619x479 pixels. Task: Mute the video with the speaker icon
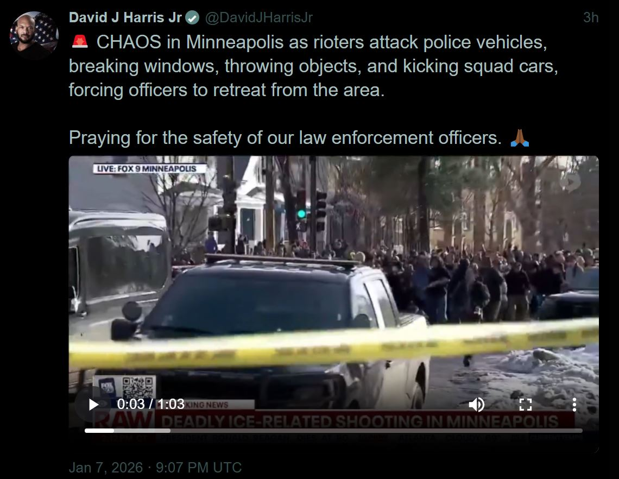(x=477, y=405)
